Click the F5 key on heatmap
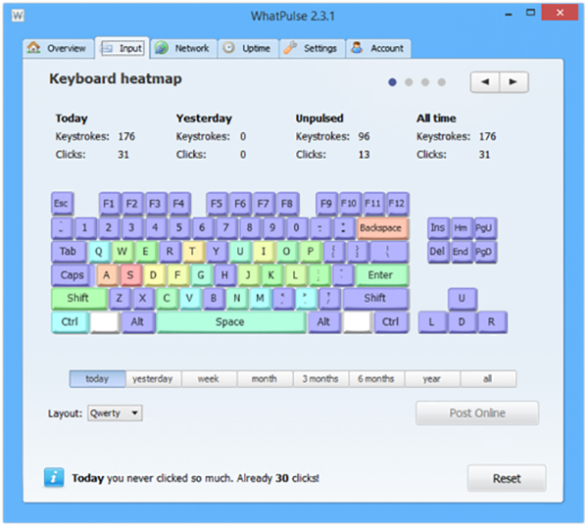588x526 pixels. click(217, 204)
